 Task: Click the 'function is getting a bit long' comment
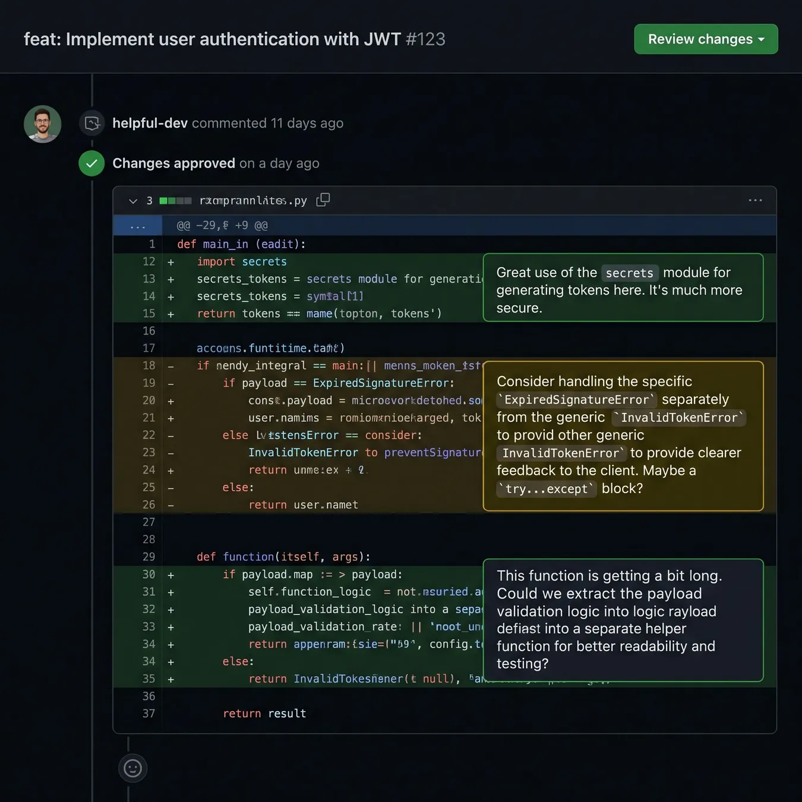tap(623, 620)
